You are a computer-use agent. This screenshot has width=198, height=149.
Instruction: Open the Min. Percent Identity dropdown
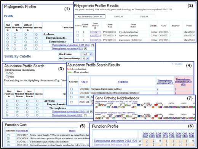click(85, 59)
